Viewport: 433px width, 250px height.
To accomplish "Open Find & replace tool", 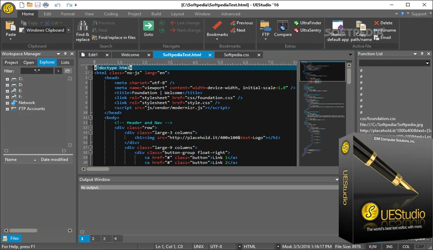I will [82, 31].
